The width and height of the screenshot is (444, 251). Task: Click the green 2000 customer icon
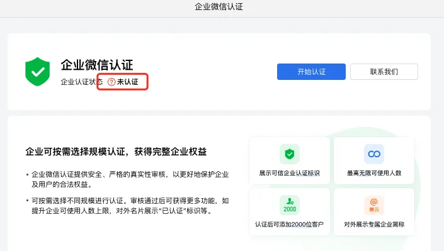click(290, 205)
